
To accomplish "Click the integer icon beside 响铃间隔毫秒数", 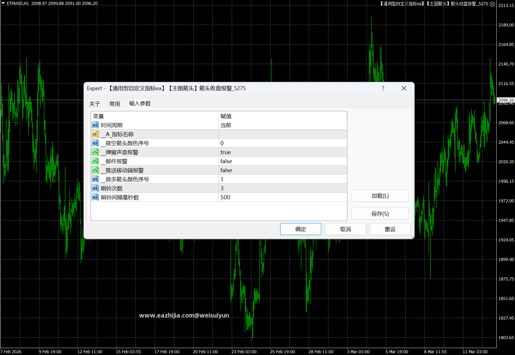I will pos(95,197).
